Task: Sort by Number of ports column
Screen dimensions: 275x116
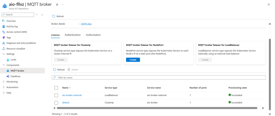Action: 198,88
